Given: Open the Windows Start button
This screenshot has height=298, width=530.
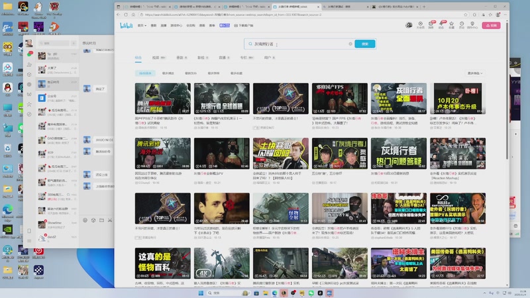Looking at the screenshot, I should (x=201, y=293).
